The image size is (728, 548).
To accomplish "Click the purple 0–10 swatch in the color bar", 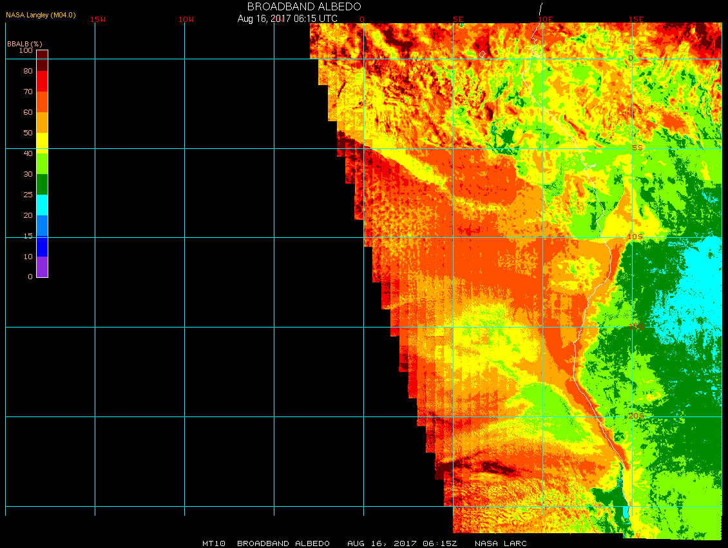I will coord(42,267).
